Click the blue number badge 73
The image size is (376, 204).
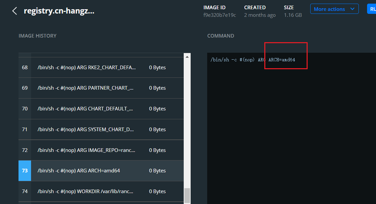[x=24, y=170]
